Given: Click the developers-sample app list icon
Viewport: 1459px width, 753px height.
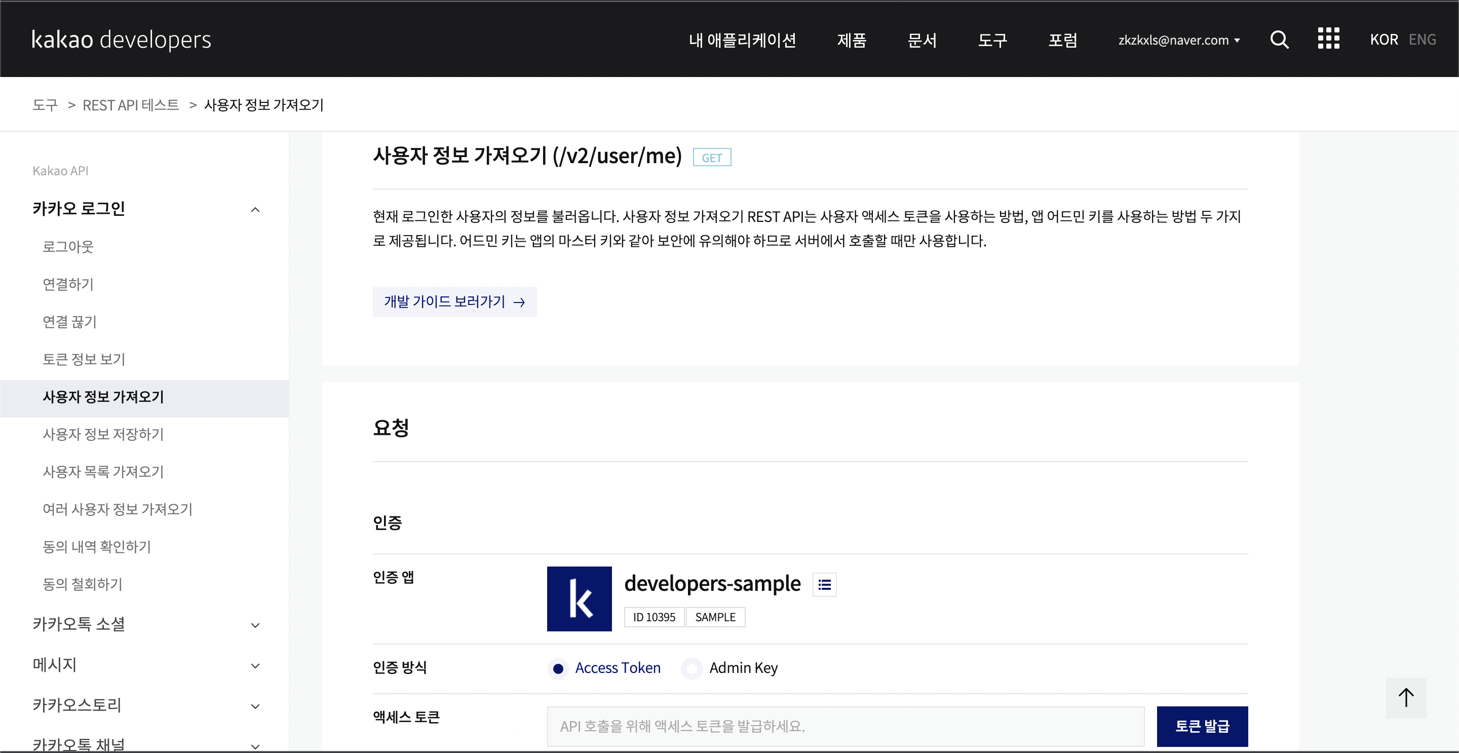Looking at the screenshot, I should (x=824, y=585).
